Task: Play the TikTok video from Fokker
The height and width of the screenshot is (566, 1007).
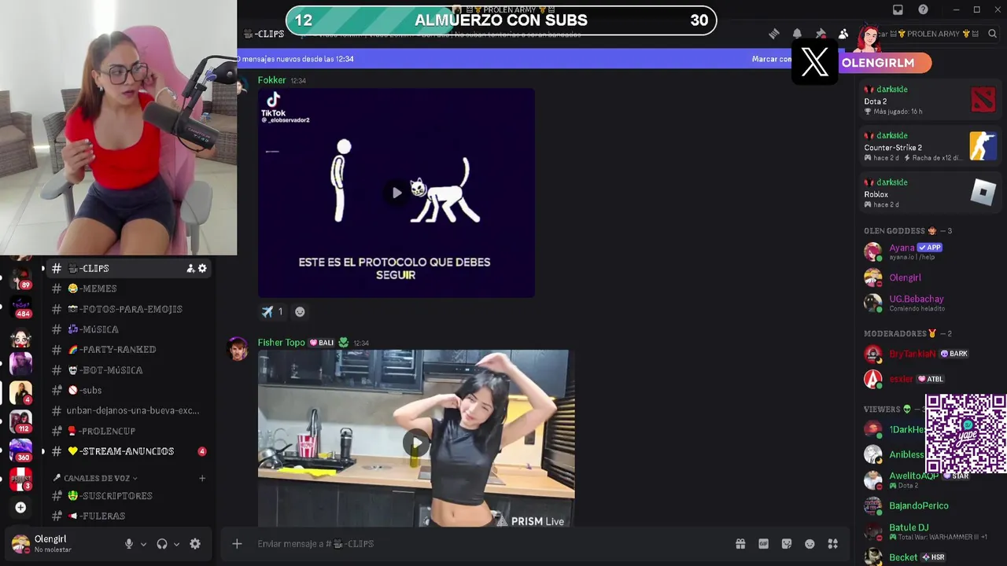Action: click(x=397, y=193)
